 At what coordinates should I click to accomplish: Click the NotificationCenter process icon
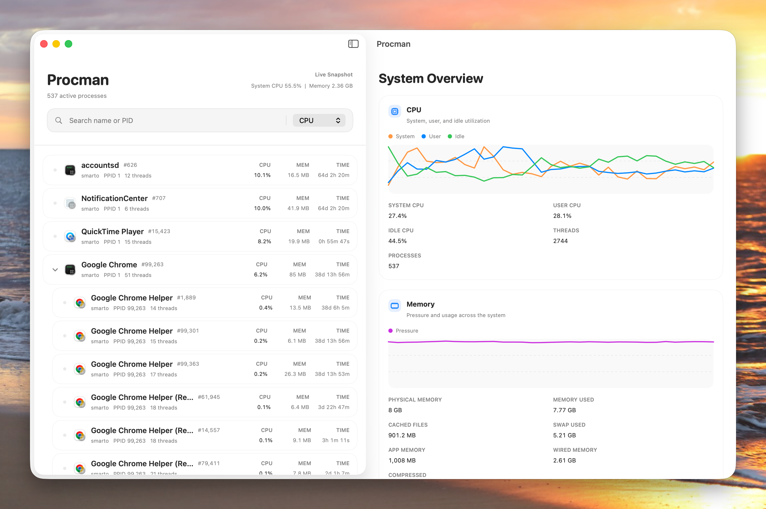click(70, 203)
